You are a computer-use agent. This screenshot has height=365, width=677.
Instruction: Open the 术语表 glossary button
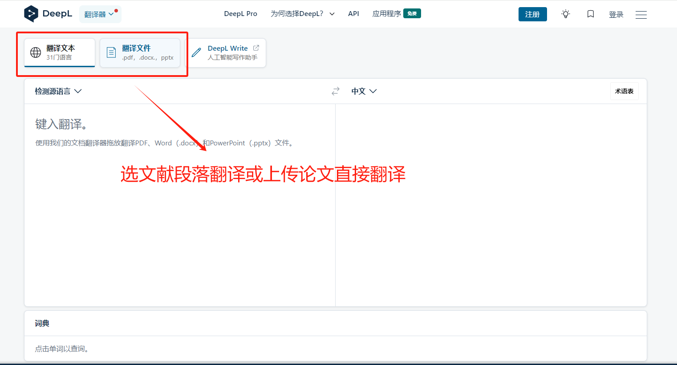tap(624, 91)
